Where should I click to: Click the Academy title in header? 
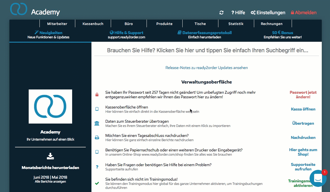(x=45, y=12)
